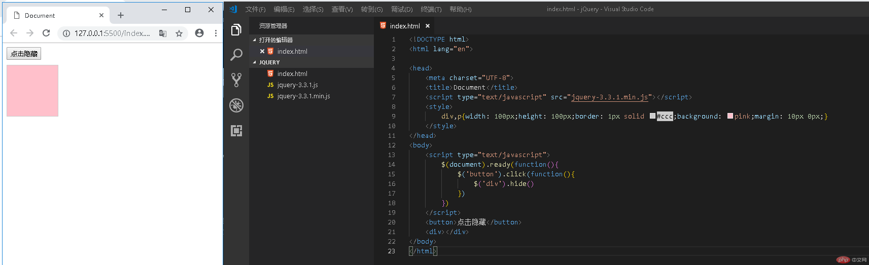
Task: Click the VS Code logo icon
Action: click(233, 9)
